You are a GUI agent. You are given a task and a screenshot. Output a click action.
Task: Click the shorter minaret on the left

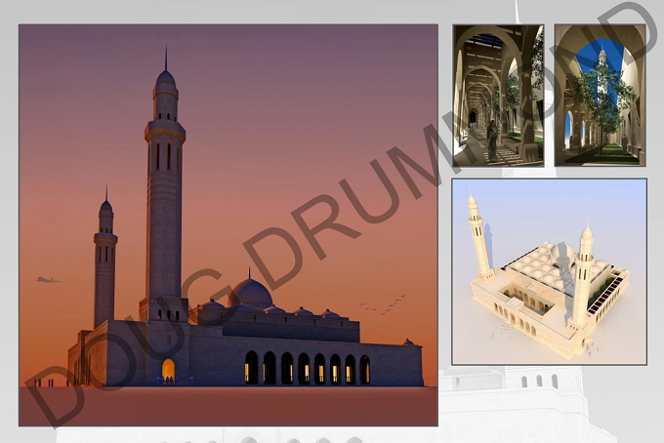click(105, 259)
